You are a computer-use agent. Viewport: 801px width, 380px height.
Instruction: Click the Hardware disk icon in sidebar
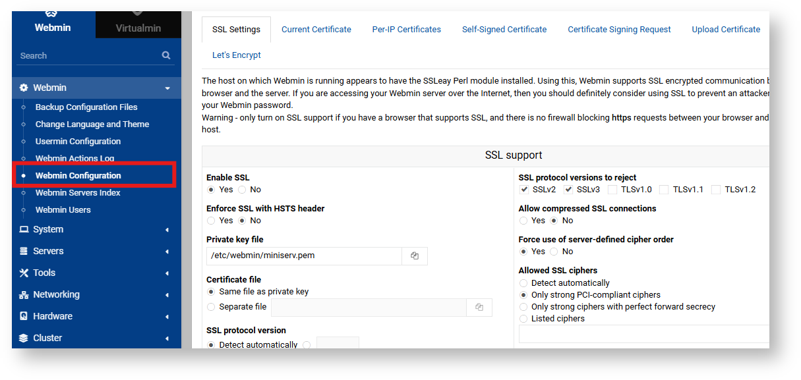[x=24, y=316]
